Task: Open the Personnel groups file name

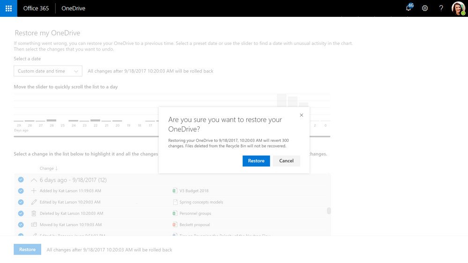Action: [195, 213]
